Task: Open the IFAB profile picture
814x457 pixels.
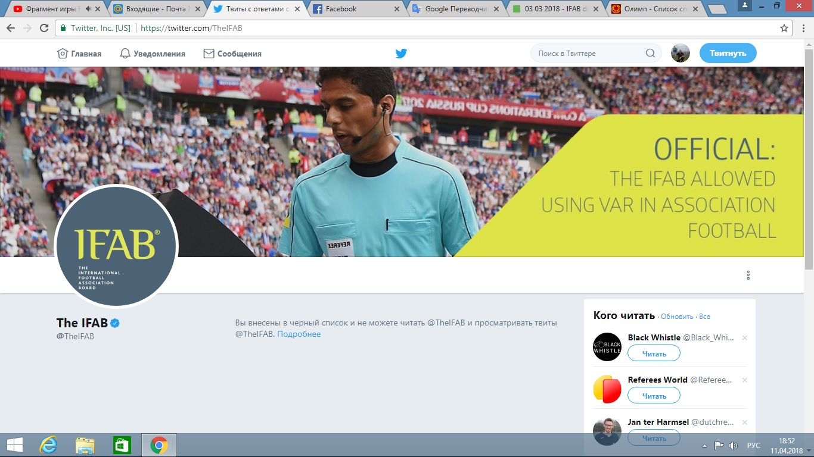Action: pos(116,247)
